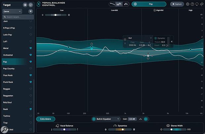Click the Stereo Width slider handle
The width and height of the screenshot is (205, 134).
(171, 129)
